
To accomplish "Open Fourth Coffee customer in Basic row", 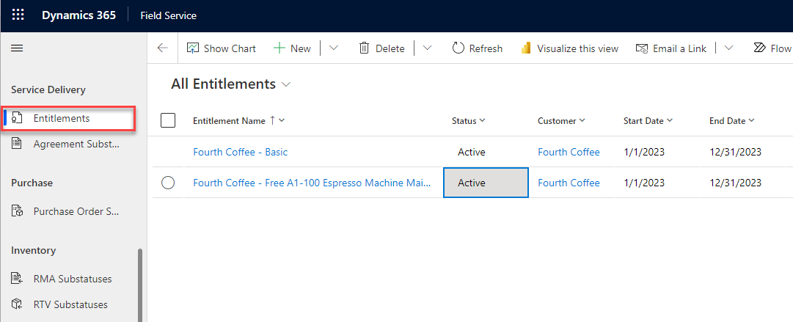I will [569, 152].
